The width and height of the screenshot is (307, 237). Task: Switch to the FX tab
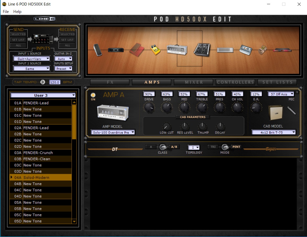pos(110,82)
